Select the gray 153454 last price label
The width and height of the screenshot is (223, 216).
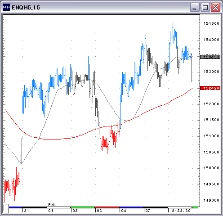pyautogui.click(x=210, y=57)
